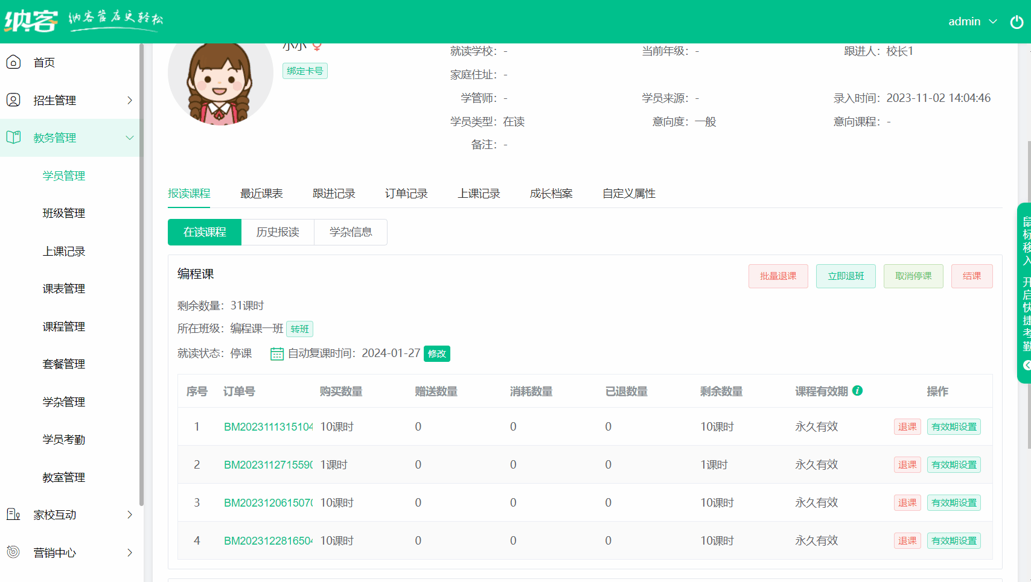This screenshot has width=1031, height=582.
Task: Open order BM2023111315104 details link
Action: tap(267, 426)
